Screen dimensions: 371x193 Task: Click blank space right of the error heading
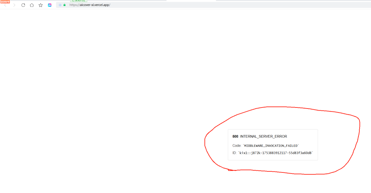[302, 136]
